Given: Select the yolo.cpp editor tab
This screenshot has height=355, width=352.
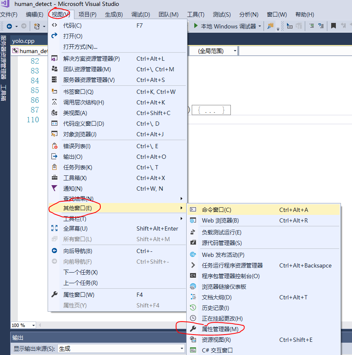Looking at the screenshot, I should (23, 41).
